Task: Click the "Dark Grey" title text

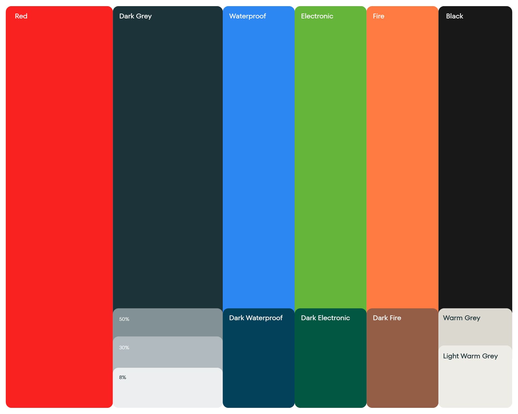Action: pos(135,16)
